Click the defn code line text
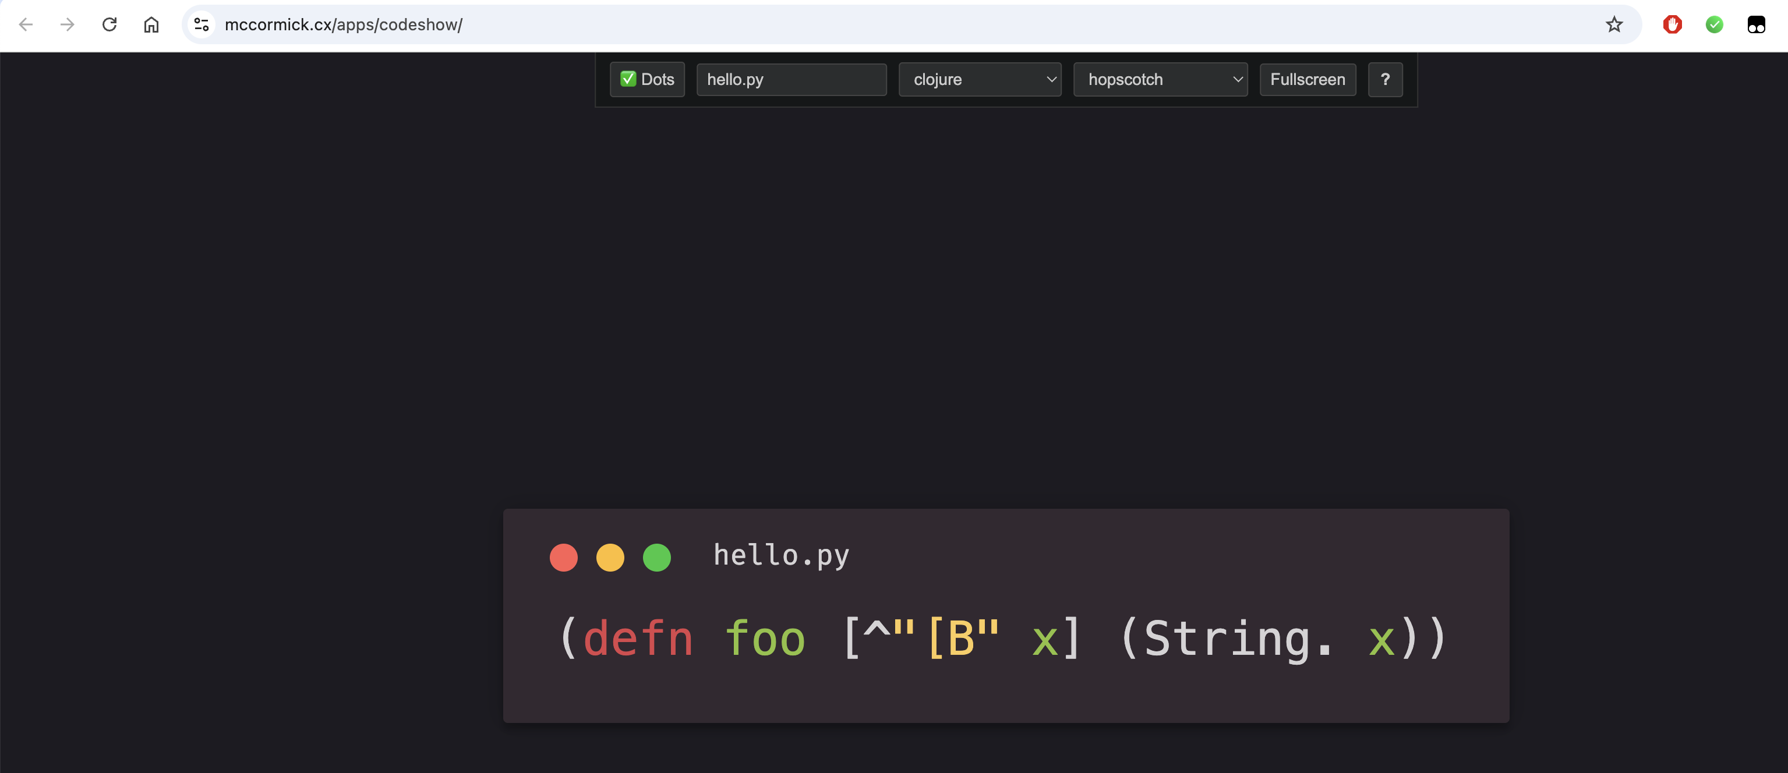Screen dimensions: 1788x773 (x=1003, y=639)
